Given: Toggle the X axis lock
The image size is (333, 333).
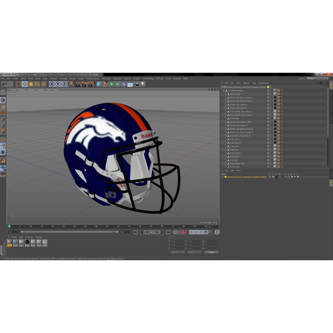Looking at the screenshot, I should tap(51, 84).
